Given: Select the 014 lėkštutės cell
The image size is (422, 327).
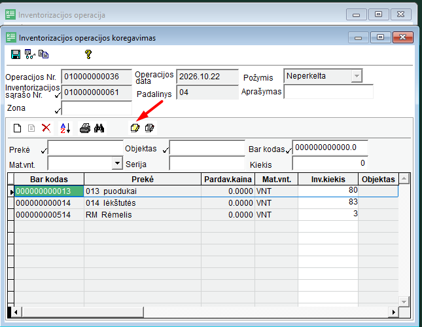Looking at the screenshot, I should pyautogui.click(x=143, y=203).
